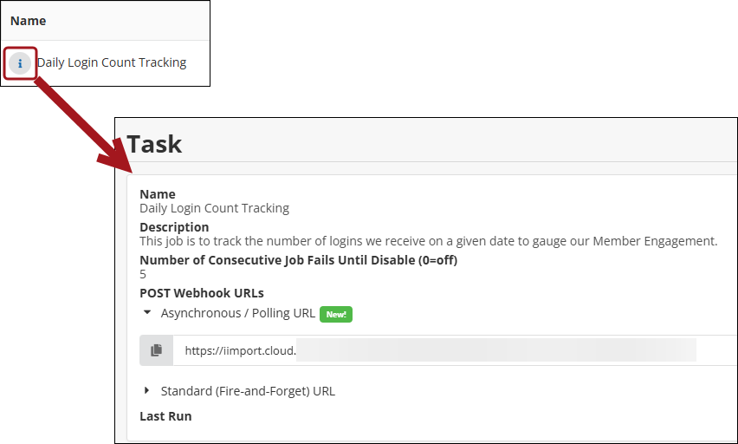This screenshot has height=444, width=738.
Task: Select the Daily Login Count Tracking table row
Action: pos(111,62)
